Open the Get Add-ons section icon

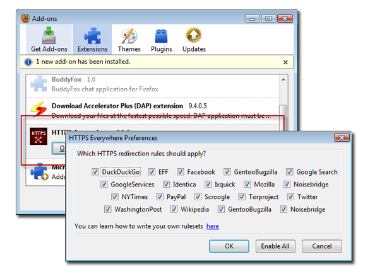coord(49,35)
